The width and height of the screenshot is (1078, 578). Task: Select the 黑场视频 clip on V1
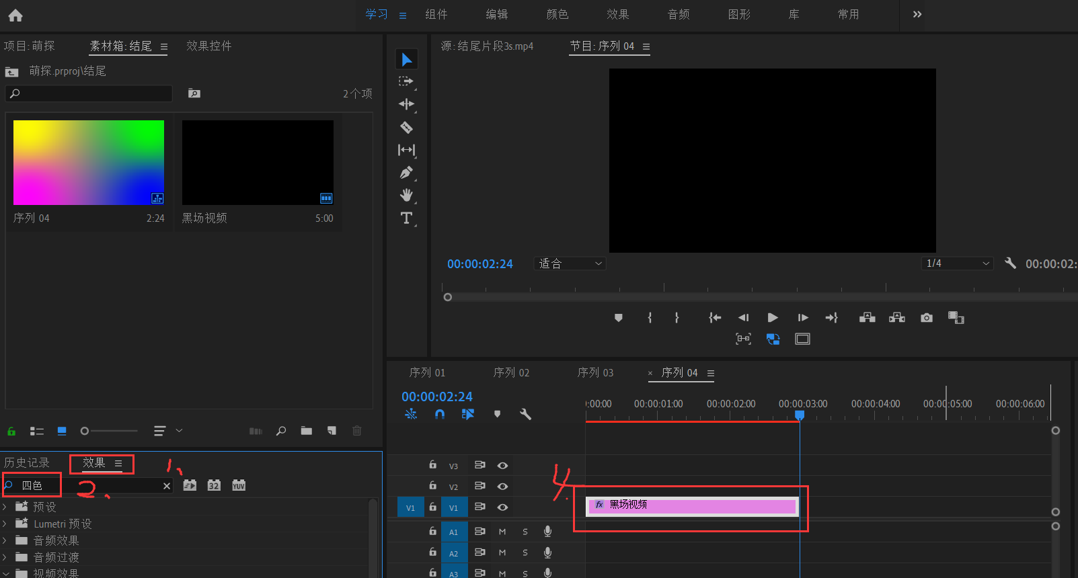pos(692,506)
